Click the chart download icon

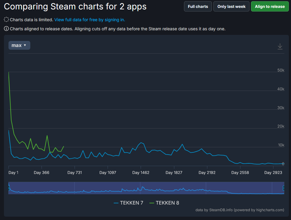(x=280, y=46)
